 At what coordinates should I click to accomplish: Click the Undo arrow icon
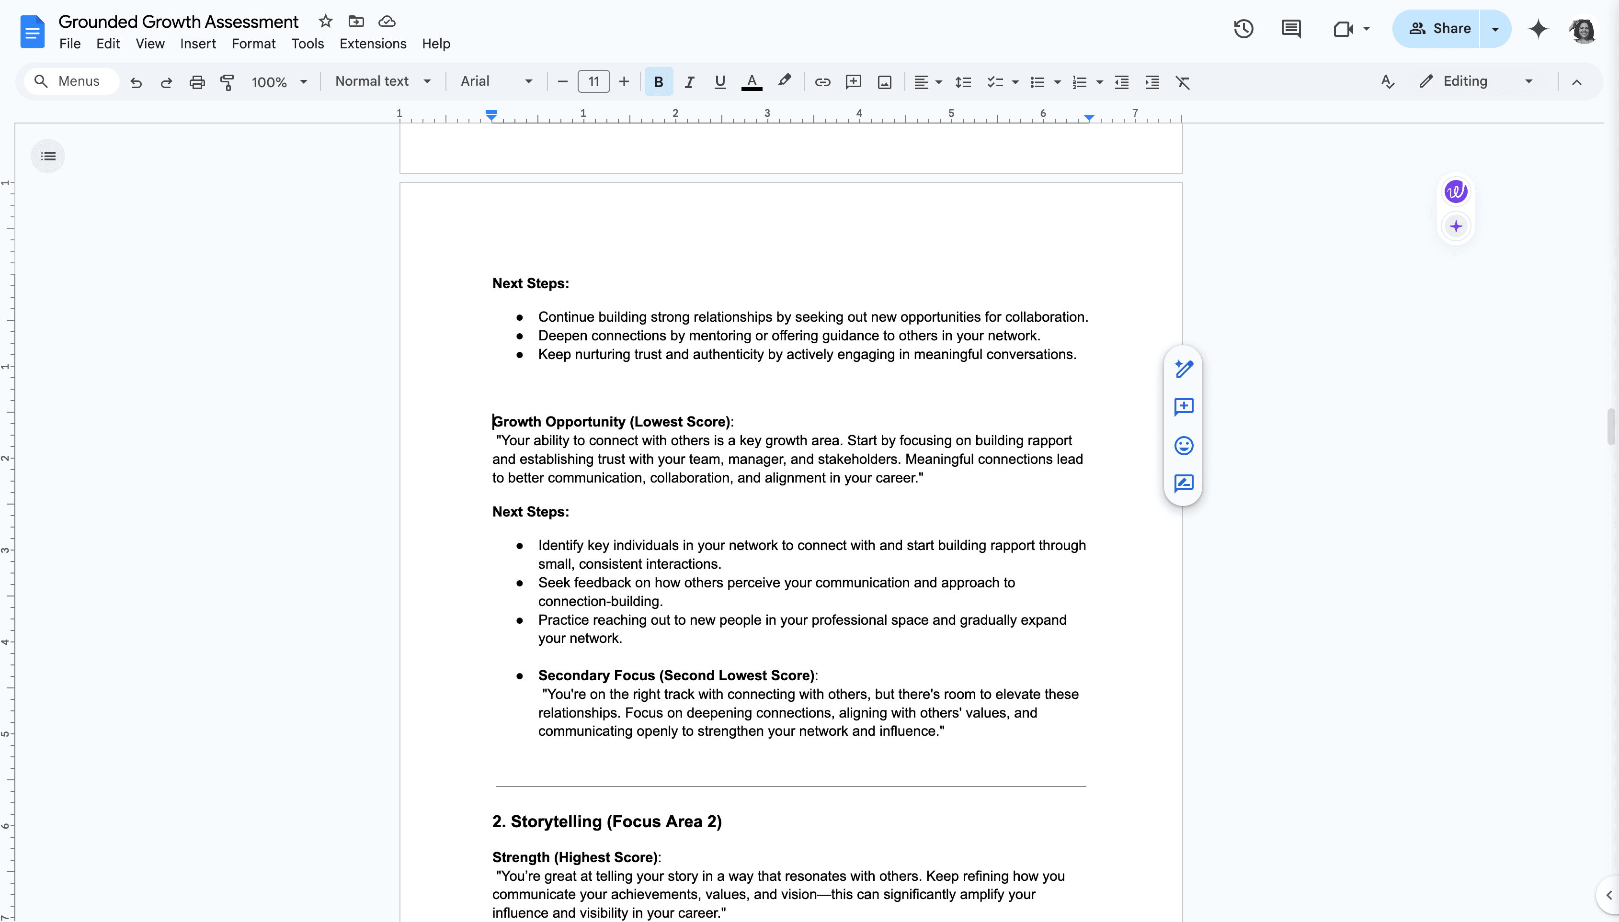point(136,82)
